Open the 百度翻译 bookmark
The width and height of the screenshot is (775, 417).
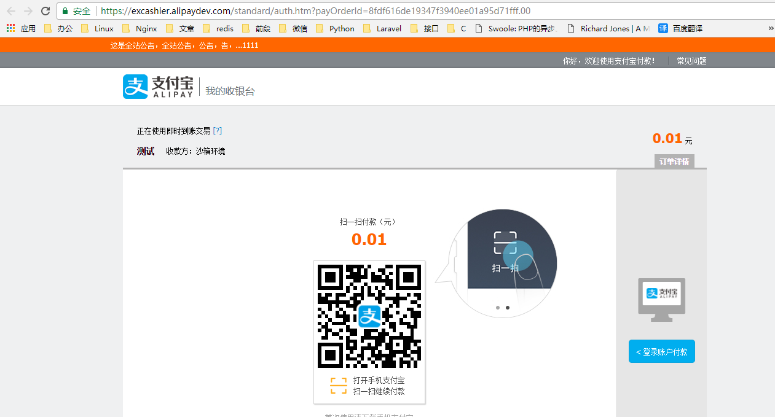click(680, 28)
